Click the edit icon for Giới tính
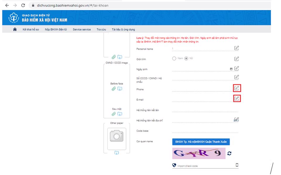This screenshot has height=175, width=281. pyautogui.click(x=237, y=59)
